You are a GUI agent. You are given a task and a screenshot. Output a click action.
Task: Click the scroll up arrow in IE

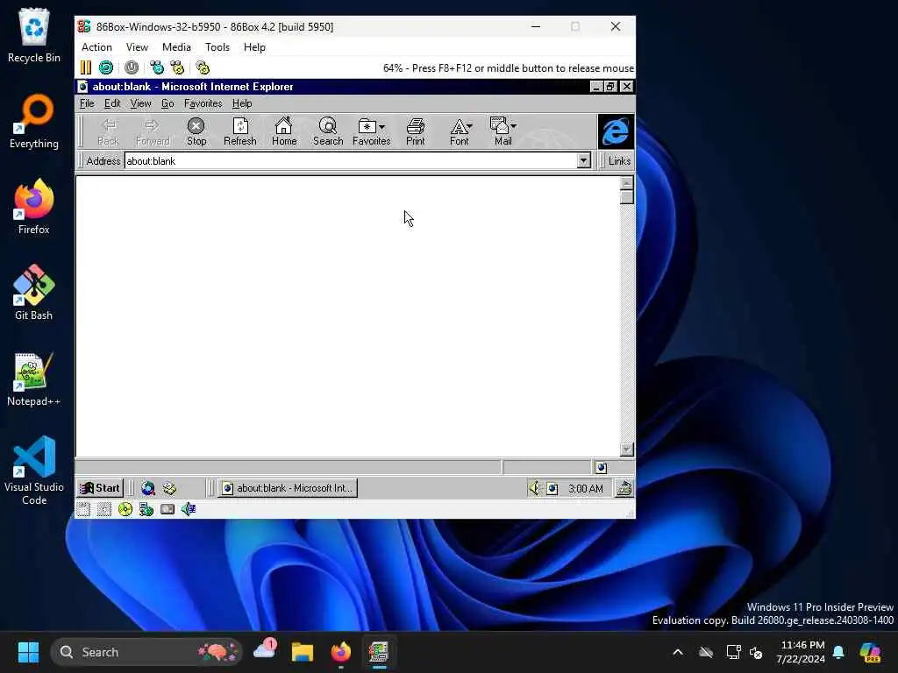point(626,183)
